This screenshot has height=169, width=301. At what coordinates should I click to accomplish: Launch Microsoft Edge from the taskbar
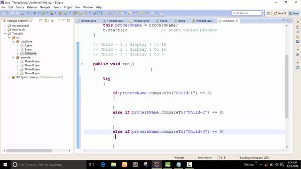[103, 165]
